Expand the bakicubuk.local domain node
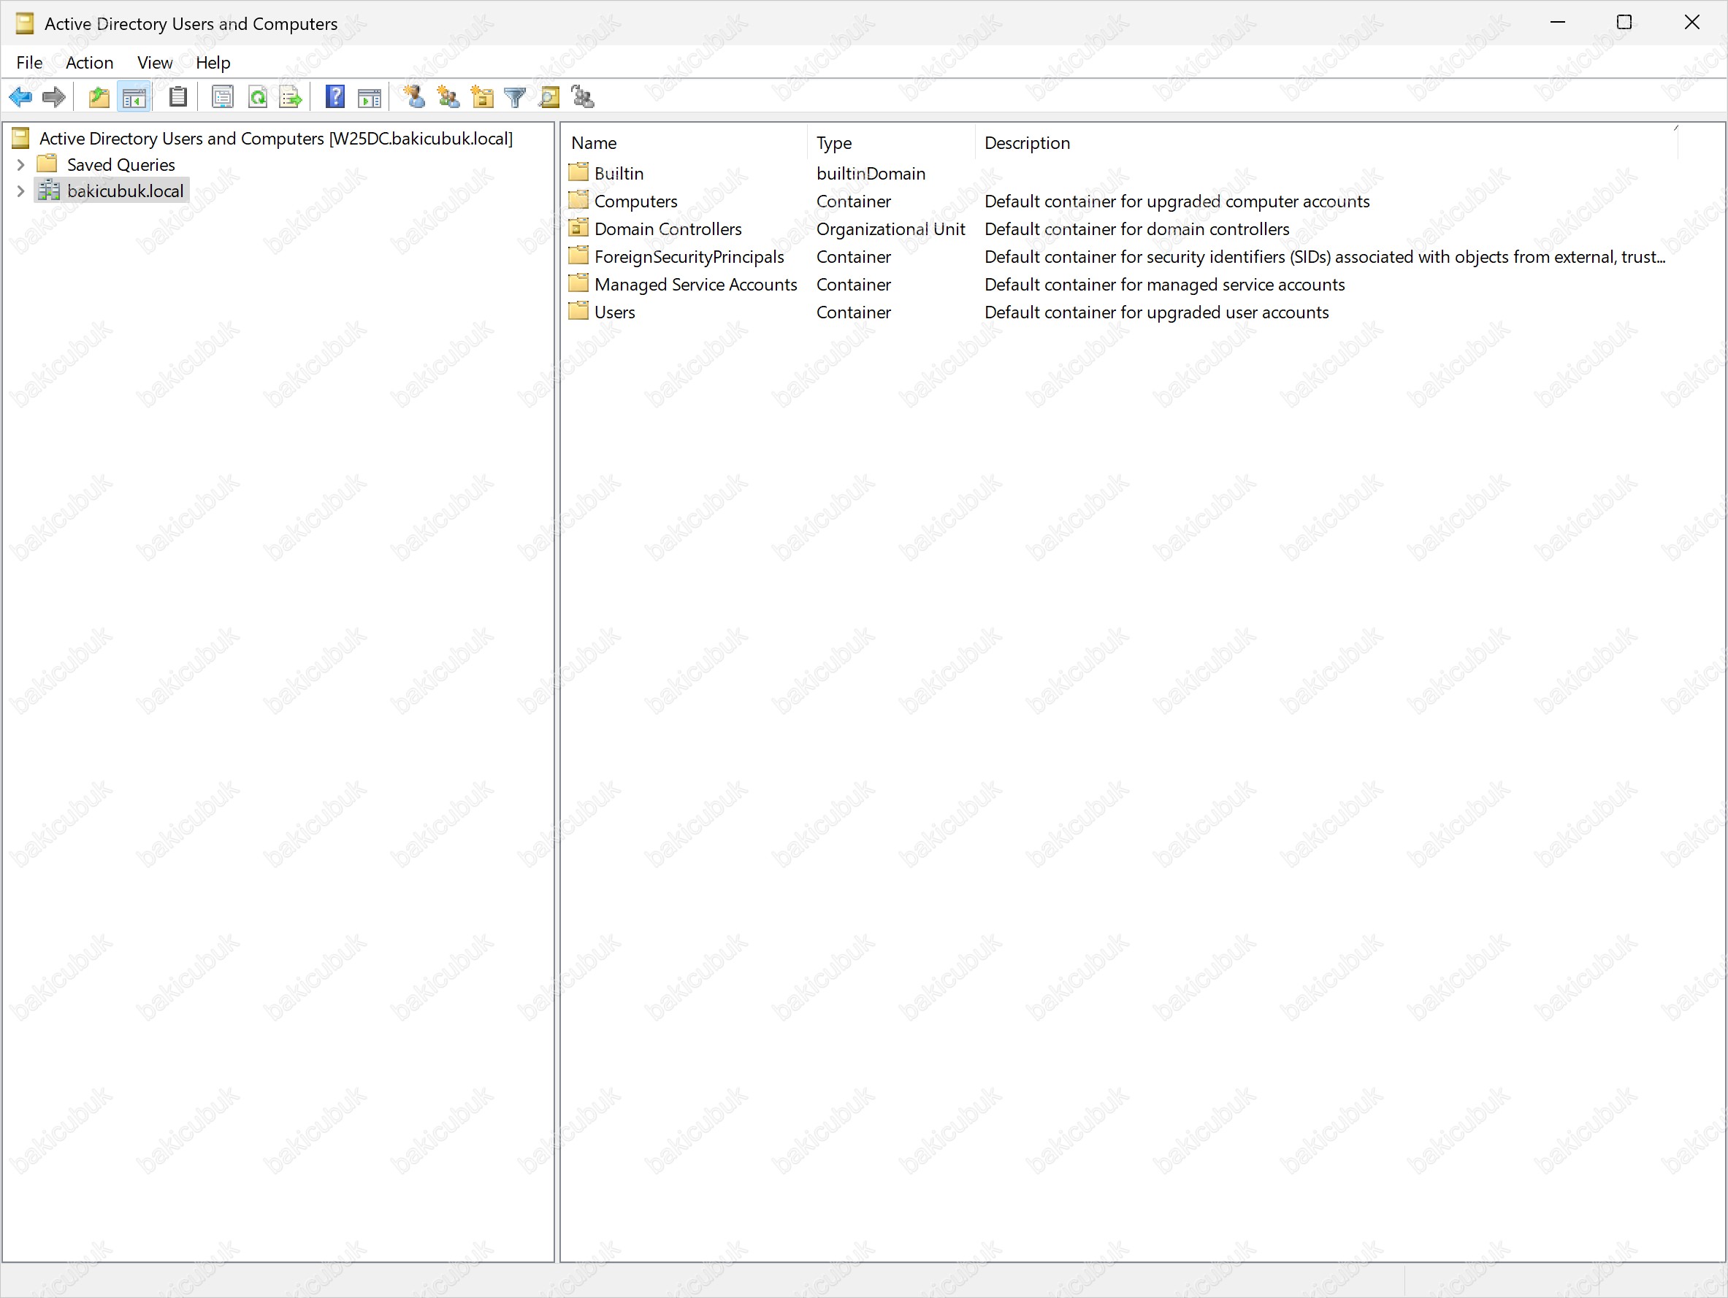The image size is (1728, 1298). (x=21, y=191)
